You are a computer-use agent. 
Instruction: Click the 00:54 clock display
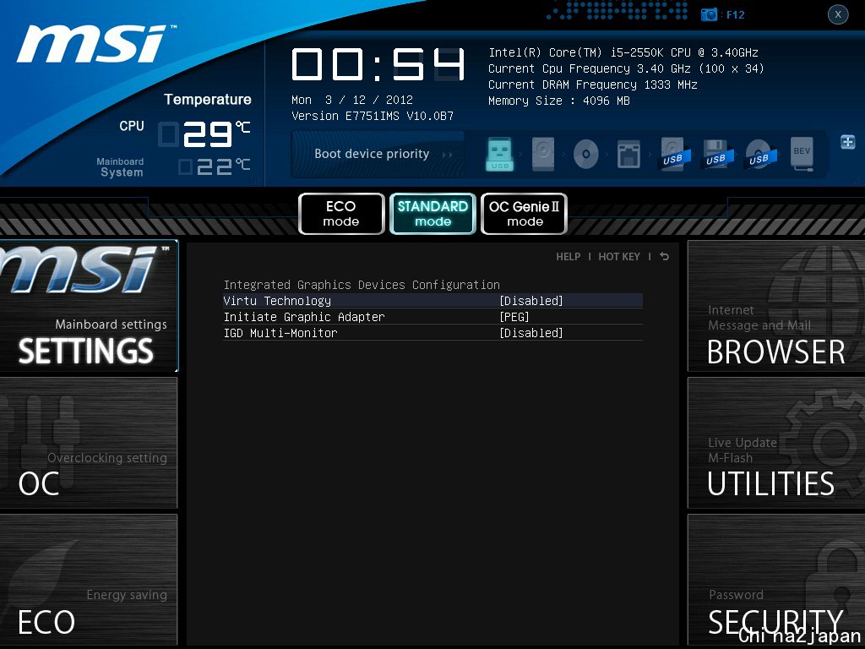(378, 64)
